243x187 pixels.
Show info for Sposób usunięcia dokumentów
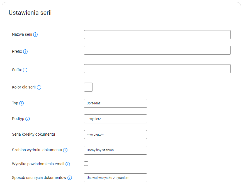coord(70,178)
